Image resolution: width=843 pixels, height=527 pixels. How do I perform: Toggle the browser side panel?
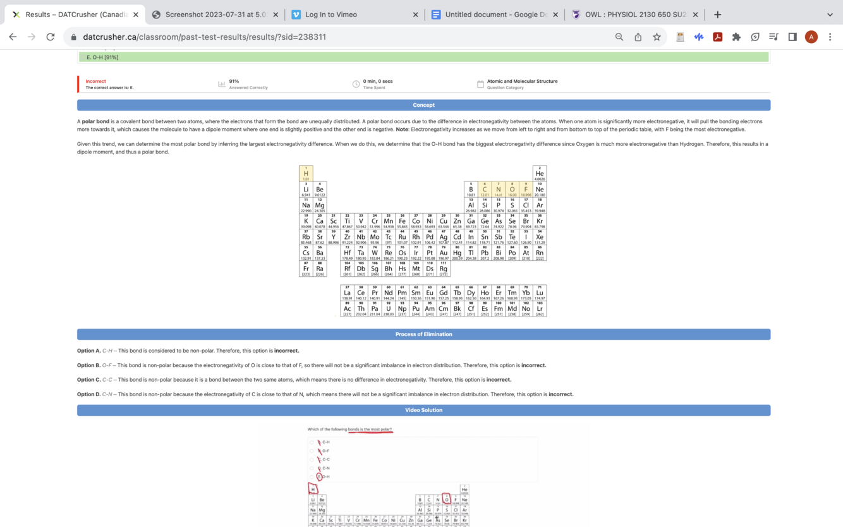792,37
